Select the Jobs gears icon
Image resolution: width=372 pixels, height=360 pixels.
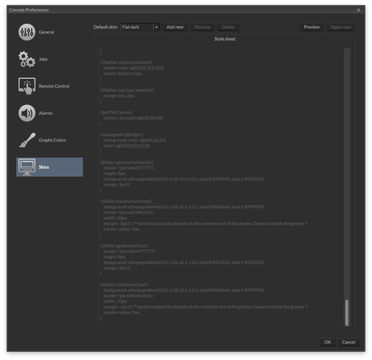click(x=26, y=59)
